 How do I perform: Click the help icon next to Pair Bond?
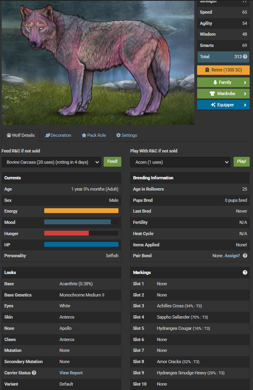point(245,255)
